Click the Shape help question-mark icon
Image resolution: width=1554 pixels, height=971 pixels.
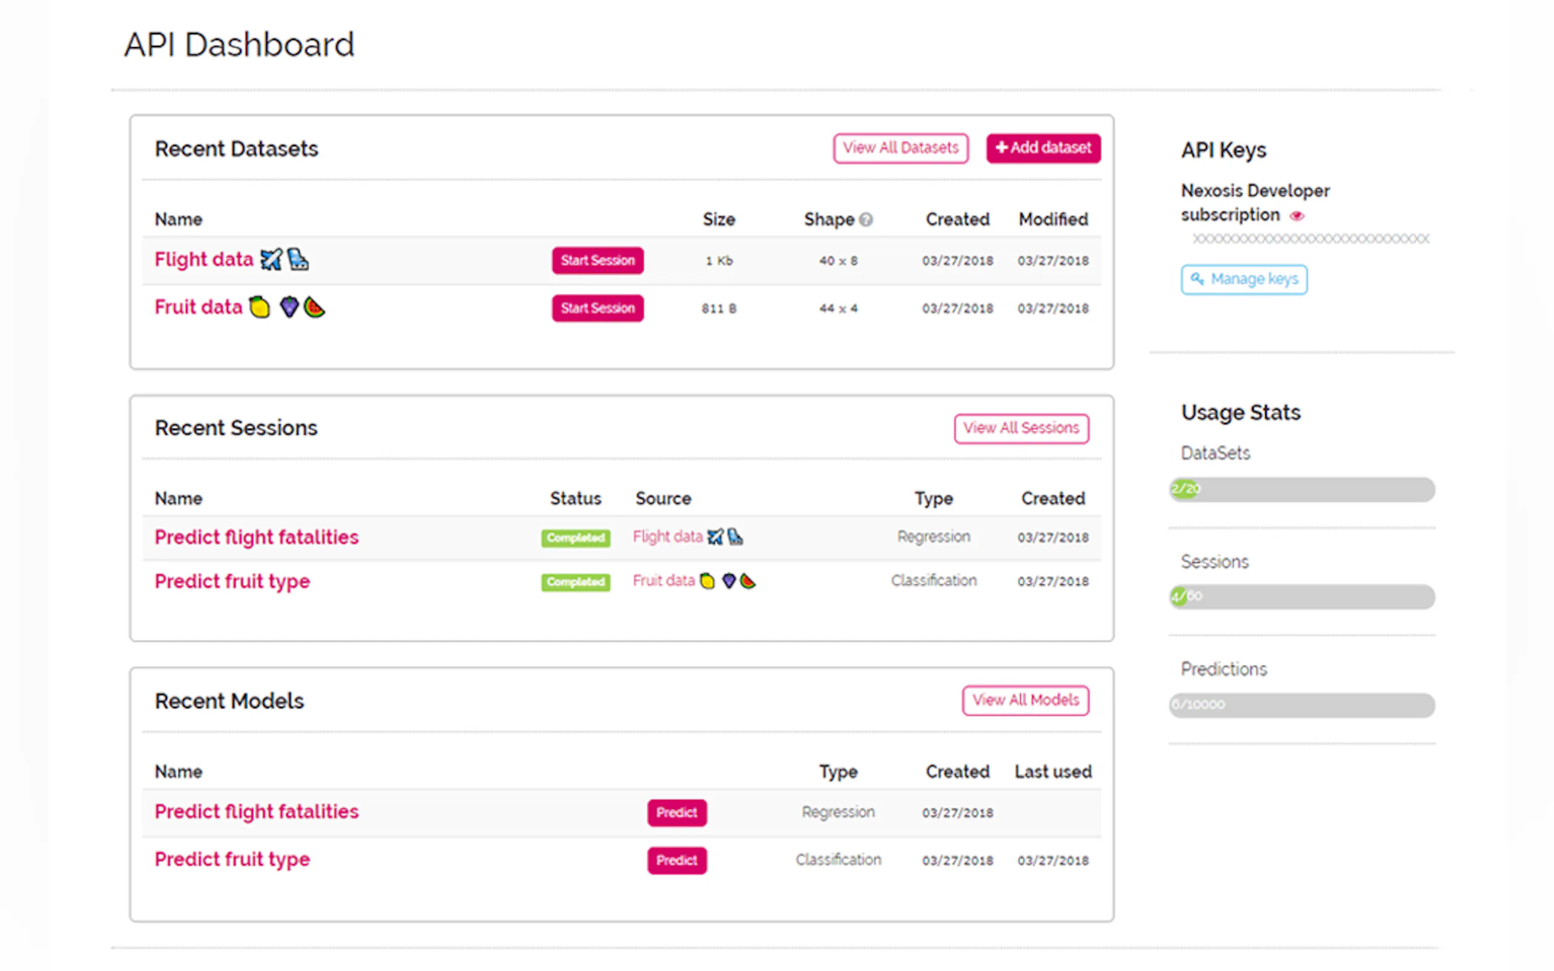[x=865, y=220]
